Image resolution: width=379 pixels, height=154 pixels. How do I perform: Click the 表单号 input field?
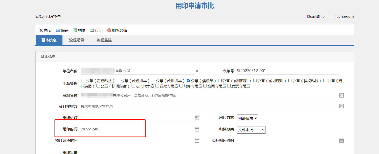[287, 71]
